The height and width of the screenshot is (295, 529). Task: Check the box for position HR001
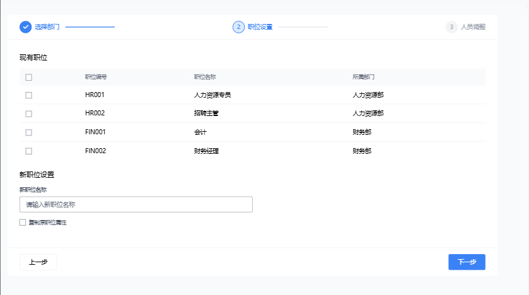click(x=28, y=95)
